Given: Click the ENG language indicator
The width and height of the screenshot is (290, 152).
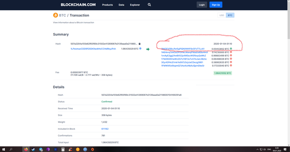Looking at the screenshot, I should [x=269, y=150].
